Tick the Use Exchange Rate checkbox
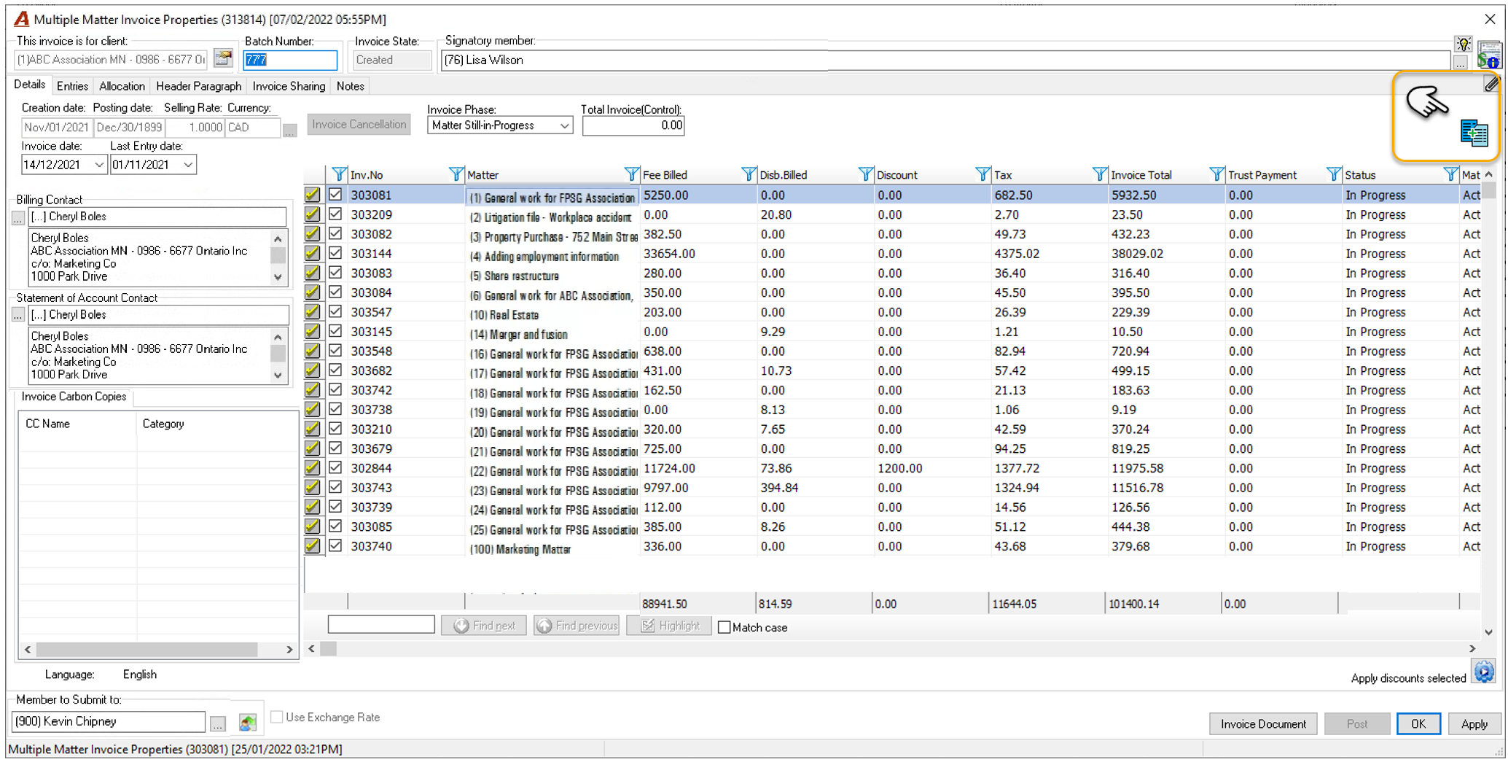The height and width of the screenshot is (762, 1508). point(277,717)
